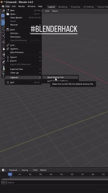Image resolution: width=108 pixels, height=193 pixels.
Task: Switch to the Layout workspace tab
Action: click(51, 7)
